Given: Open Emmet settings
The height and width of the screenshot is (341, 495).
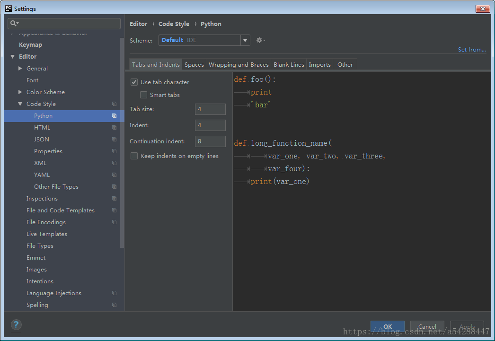Looking at the screenshot, I should click(x=36, y=258).
